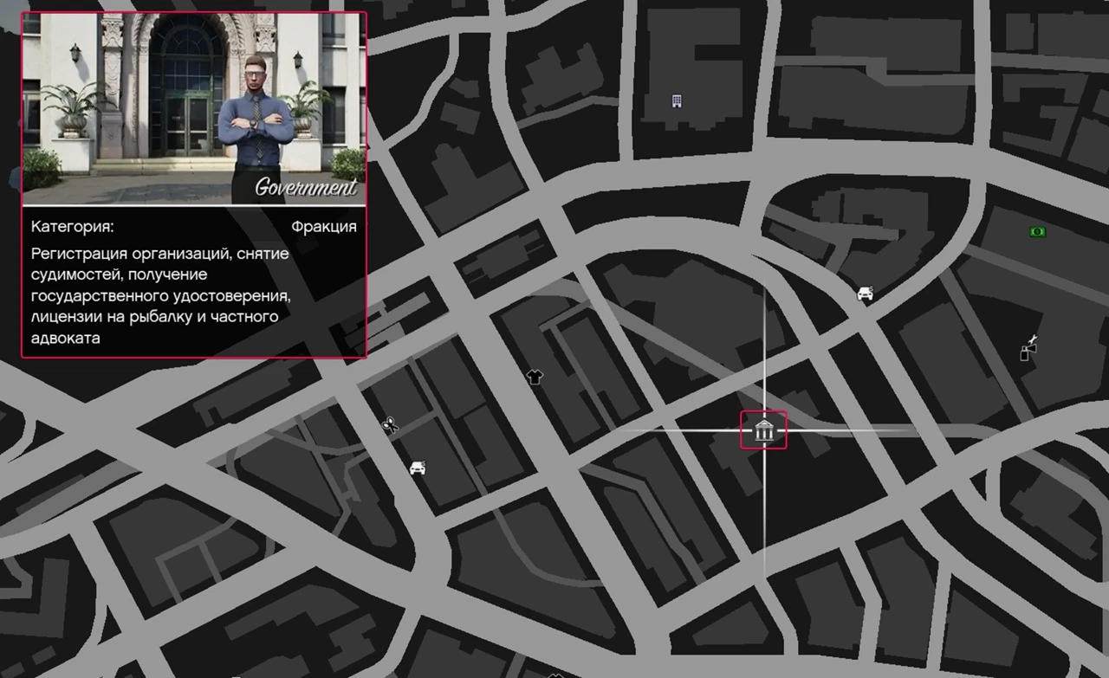The image size is (1109, 678).
Task: Click the scissors barbershop marker
Action: pyautogui.click(x=390, y=424)
